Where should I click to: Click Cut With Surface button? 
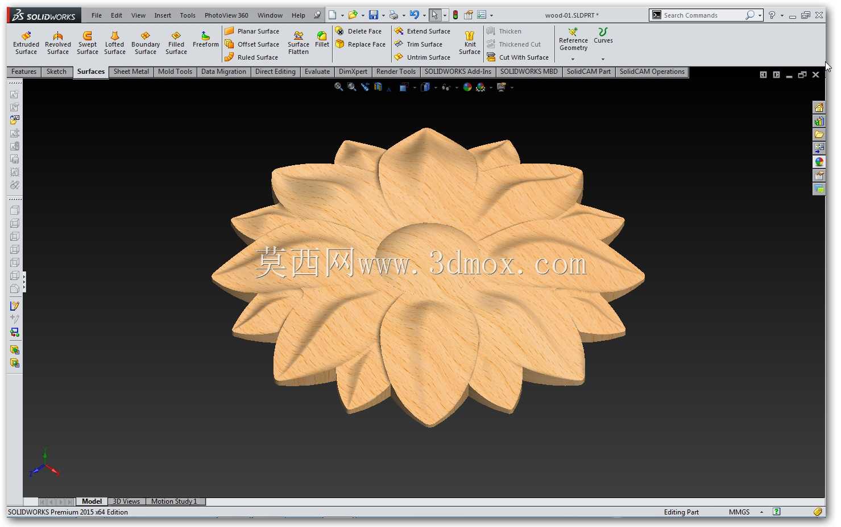(518, 57)
